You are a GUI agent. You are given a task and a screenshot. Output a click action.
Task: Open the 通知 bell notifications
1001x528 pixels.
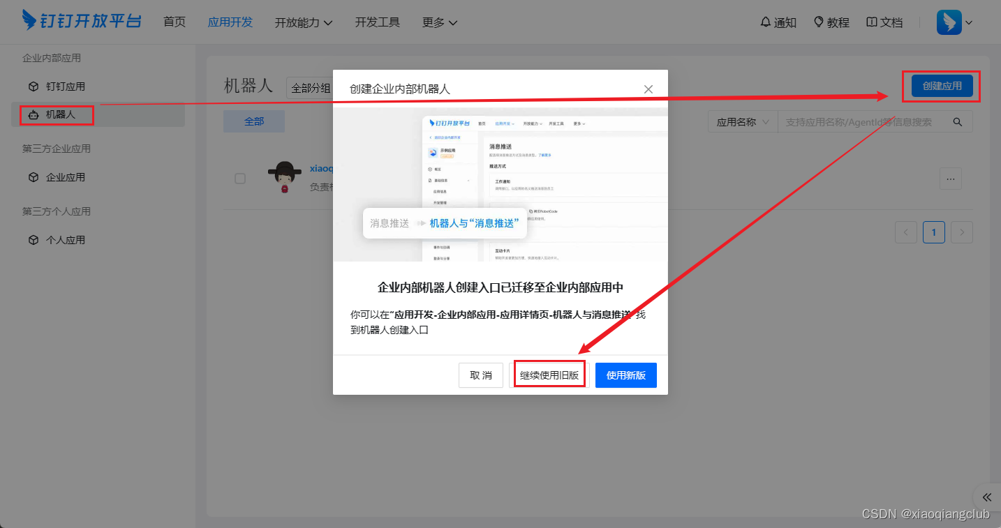pyautogui.click(x=778, y=22)
